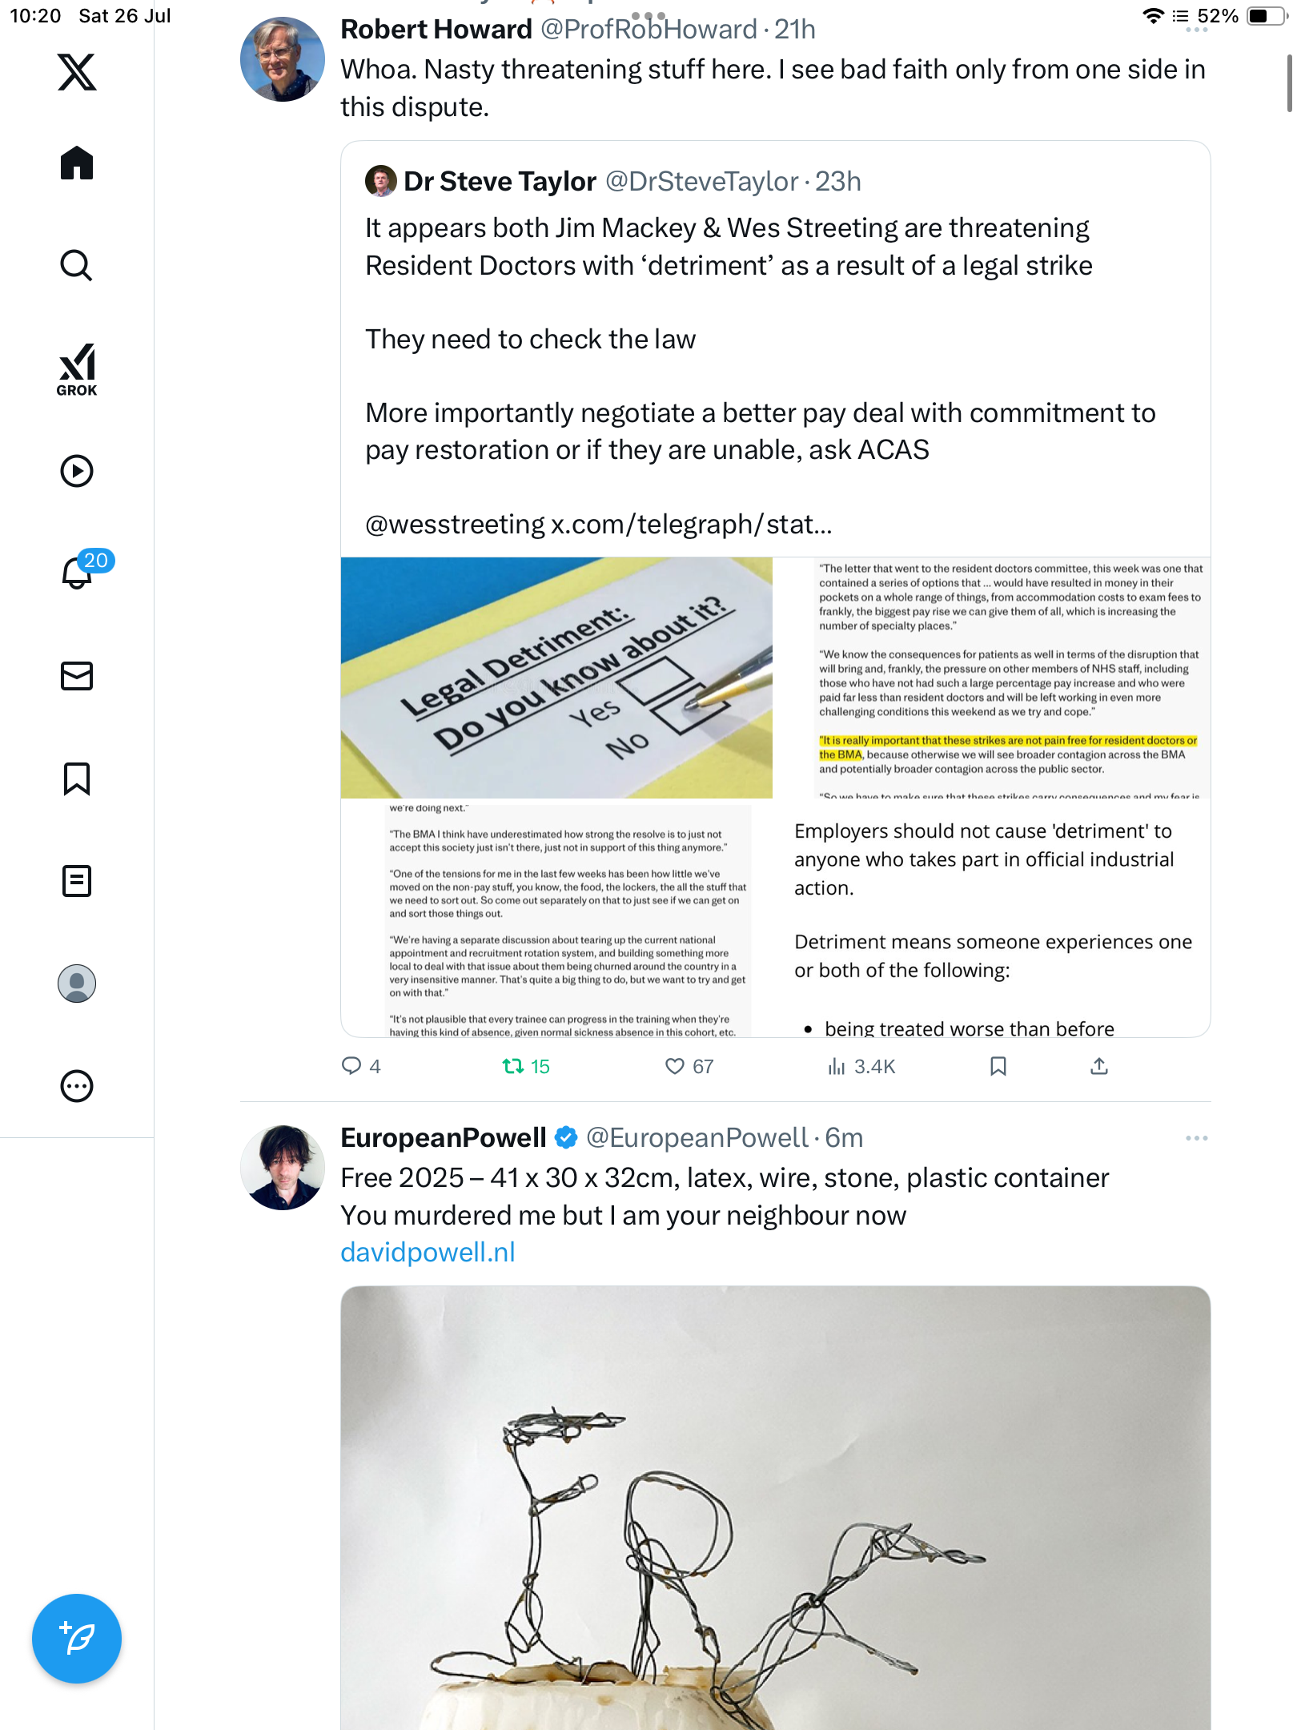This screenshot has width=1297, height=1730.
Task: Open Messages envelope icon
Action: [77, 676]
